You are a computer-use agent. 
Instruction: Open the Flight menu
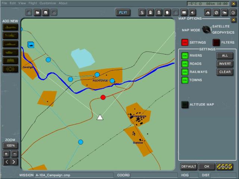click(x=33, y=3)
